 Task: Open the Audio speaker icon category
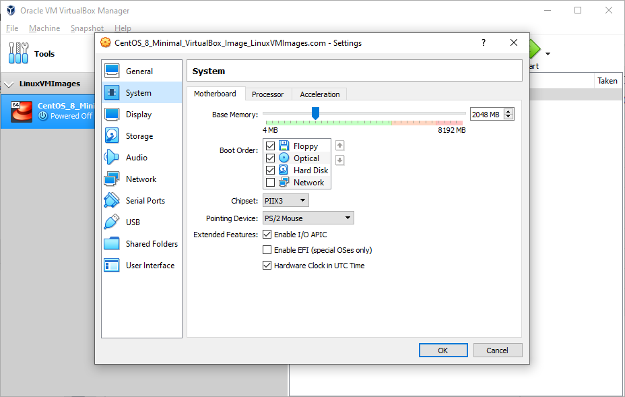(112, 157)
